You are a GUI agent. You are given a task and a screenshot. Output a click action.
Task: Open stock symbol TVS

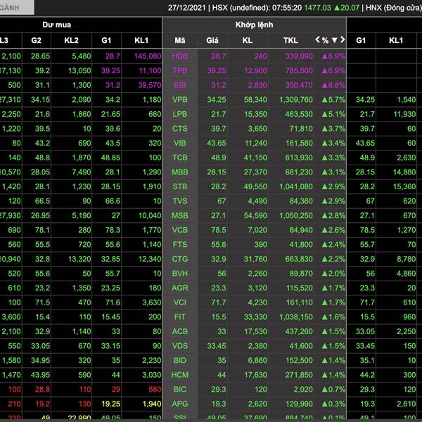[x=180, y=201]
